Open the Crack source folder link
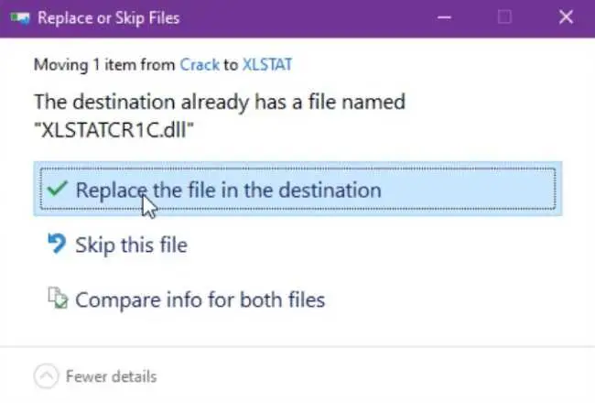This screenshot has height=403, width=595. coord(200,64)
